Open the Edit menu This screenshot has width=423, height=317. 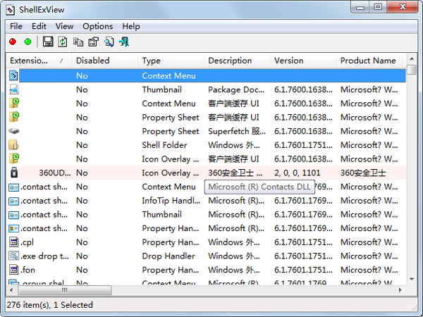point(39,27)
